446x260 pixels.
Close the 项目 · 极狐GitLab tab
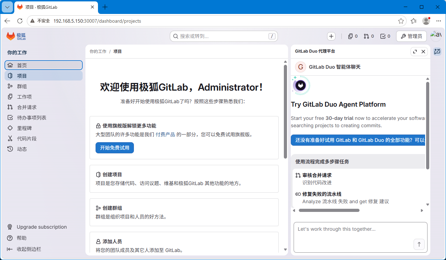92,7
